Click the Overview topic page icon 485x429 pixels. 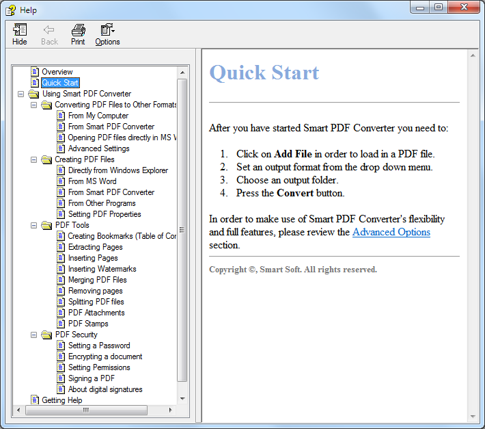35,72
